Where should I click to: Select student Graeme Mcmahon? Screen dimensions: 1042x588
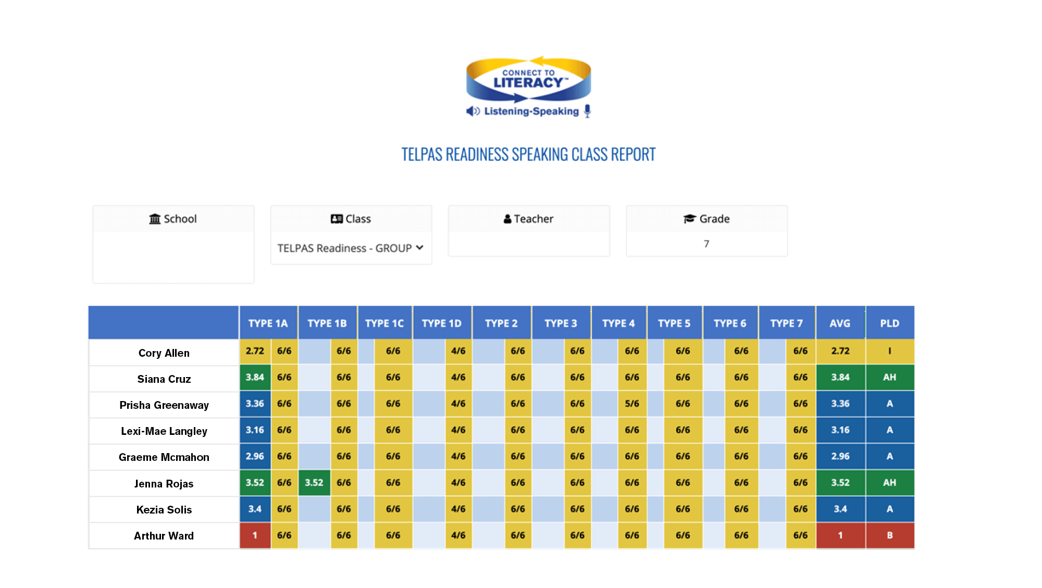(x=164, y=457)
